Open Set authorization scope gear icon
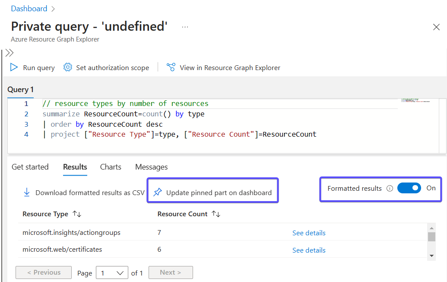 [x=67, y=67]
